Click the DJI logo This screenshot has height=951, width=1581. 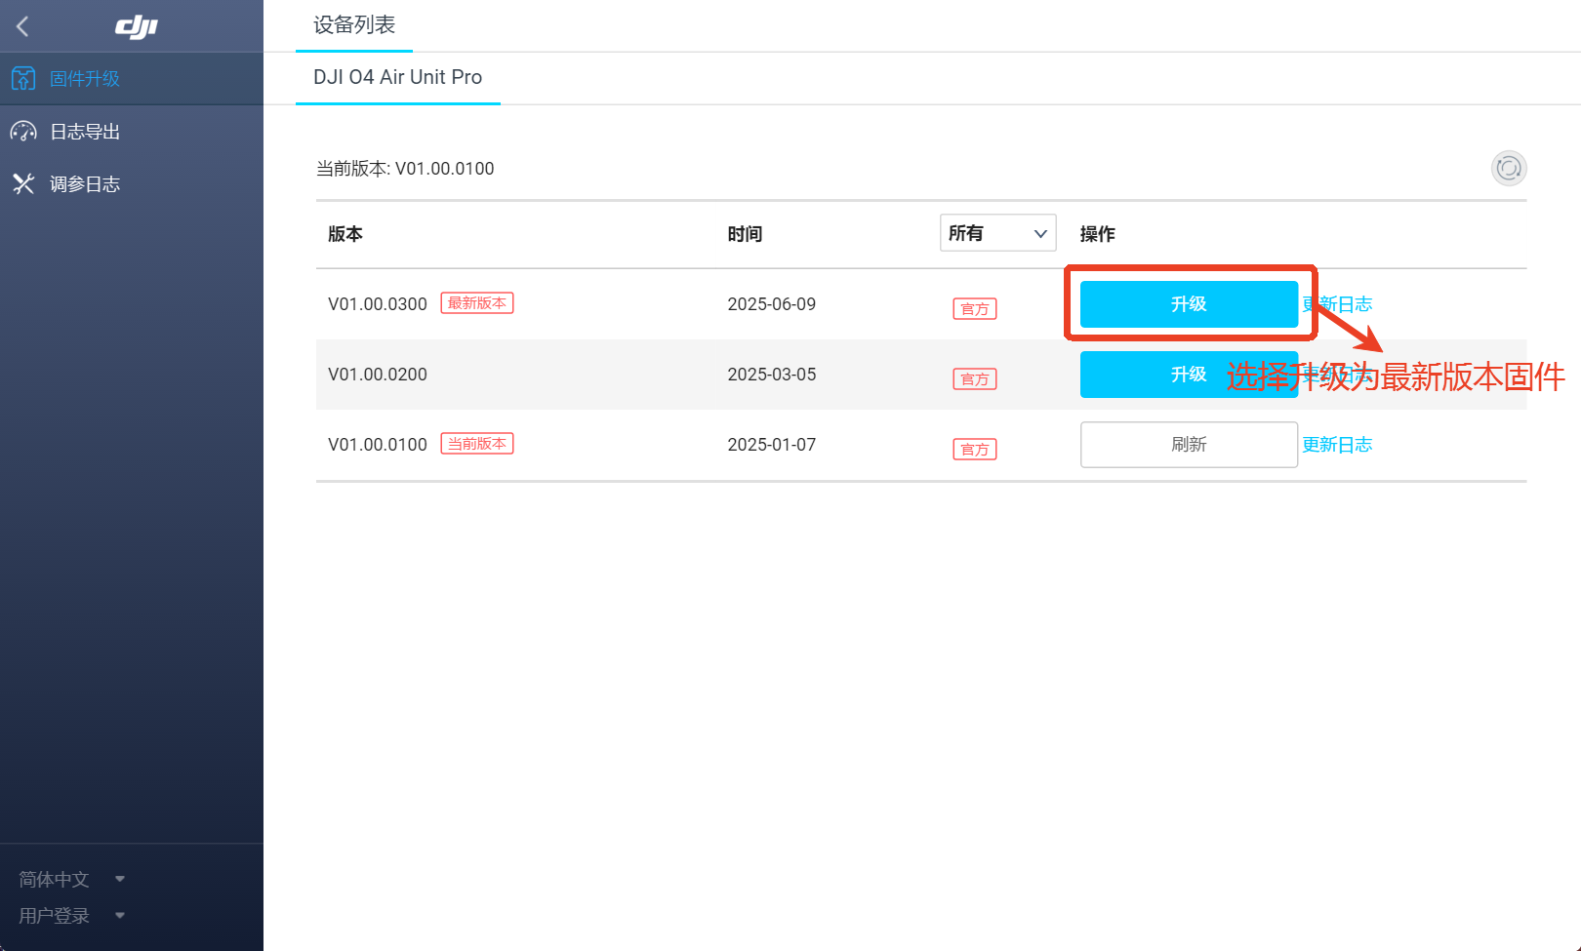point(136,27)
